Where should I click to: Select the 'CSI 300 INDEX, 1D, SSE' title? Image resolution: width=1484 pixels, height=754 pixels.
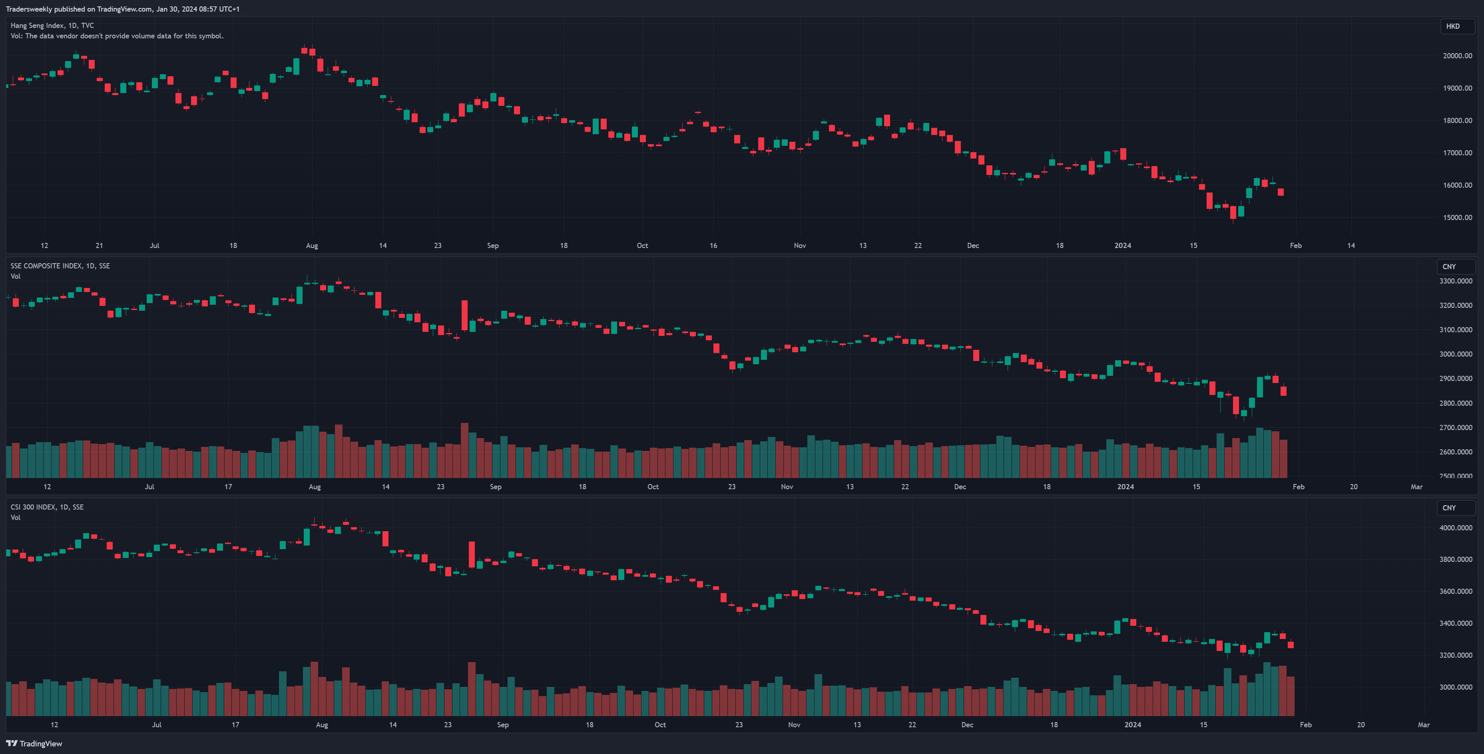click(x=47, y=507)
